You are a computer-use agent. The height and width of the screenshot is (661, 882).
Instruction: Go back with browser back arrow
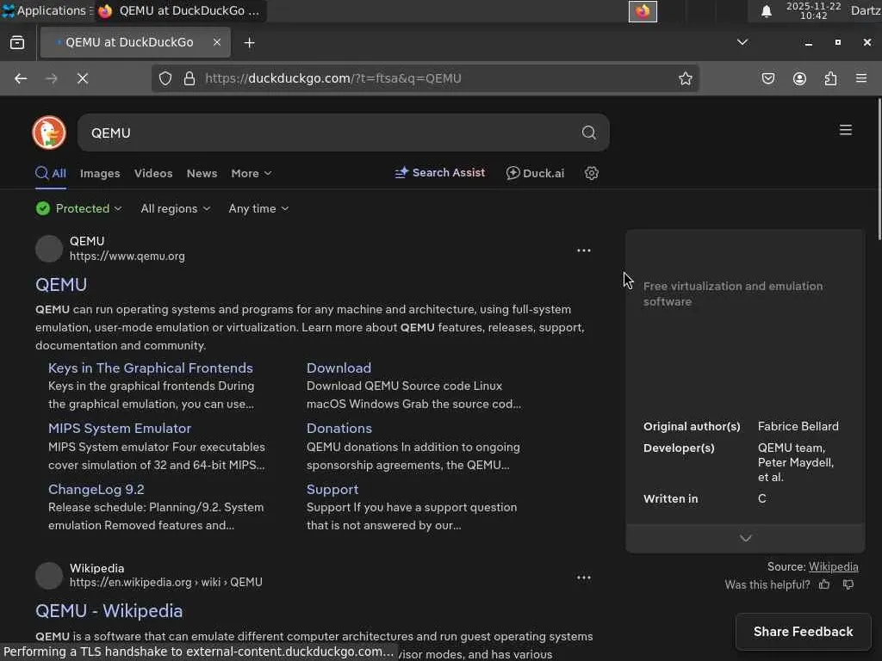point(21,78)
